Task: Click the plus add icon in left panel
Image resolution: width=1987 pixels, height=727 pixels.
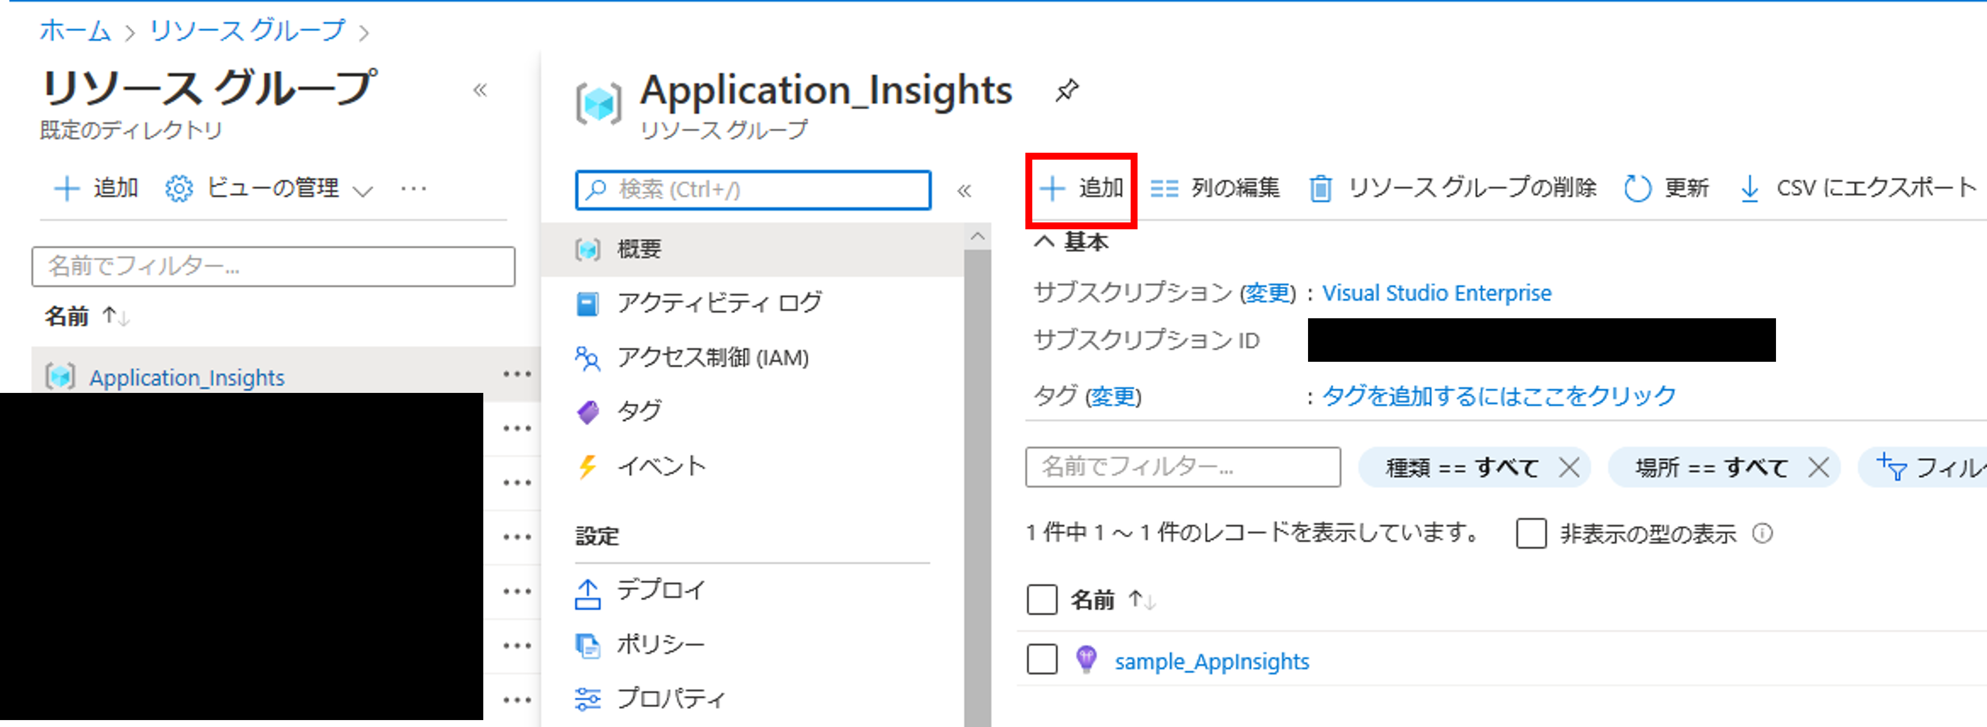Action: [x=66, y=188]
